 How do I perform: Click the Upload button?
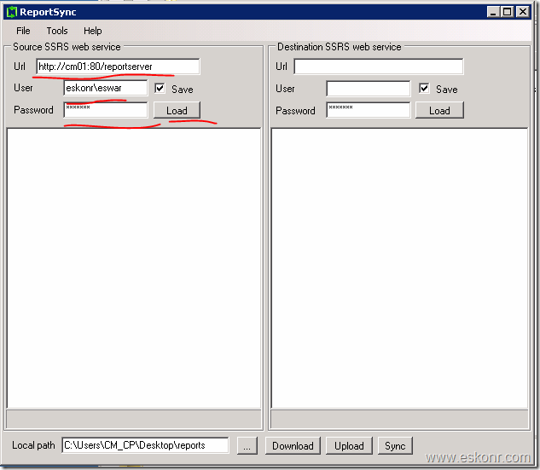click(349, 445)
